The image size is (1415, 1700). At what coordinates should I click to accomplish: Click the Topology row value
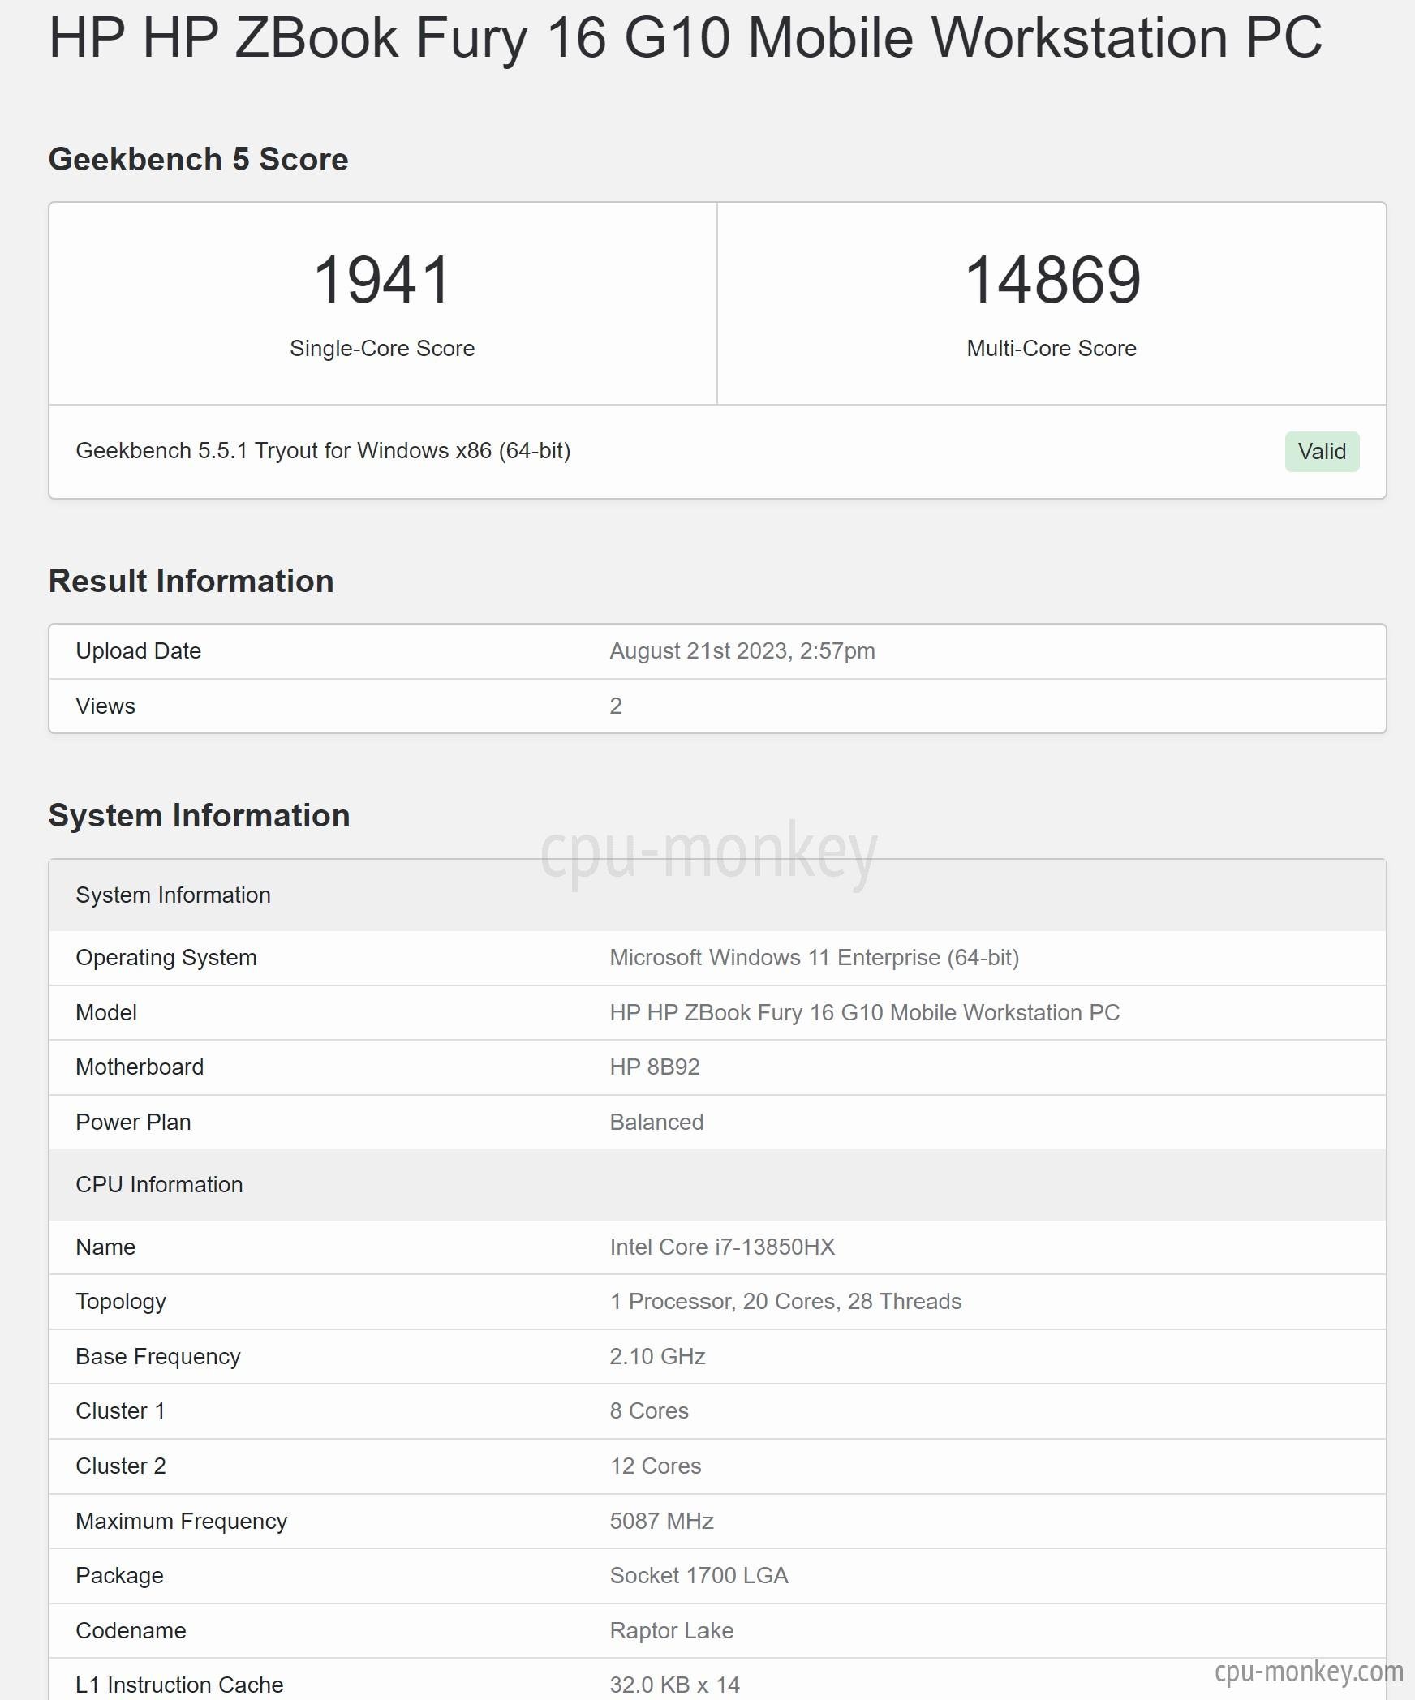tap(785, 1302)
